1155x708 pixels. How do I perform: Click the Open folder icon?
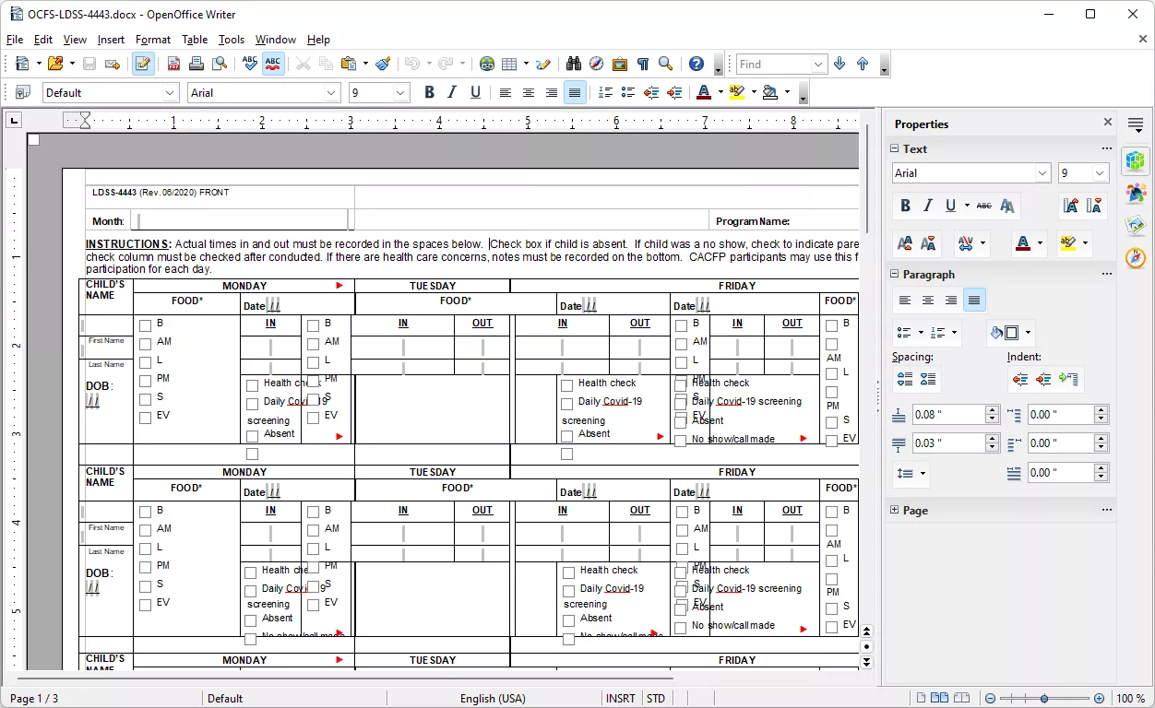click(54, 64)
